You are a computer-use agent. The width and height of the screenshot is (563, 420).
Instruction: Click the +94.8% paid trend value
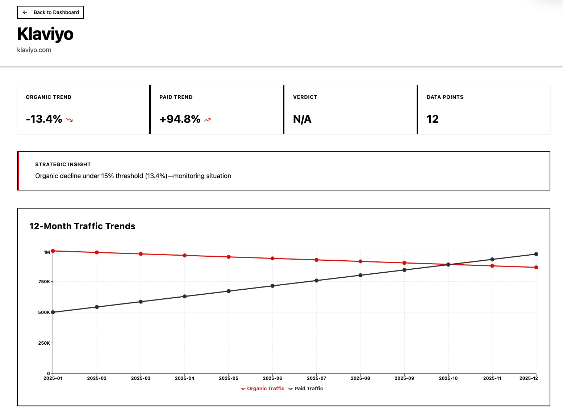pyautogui.click(x=180, y=119)
